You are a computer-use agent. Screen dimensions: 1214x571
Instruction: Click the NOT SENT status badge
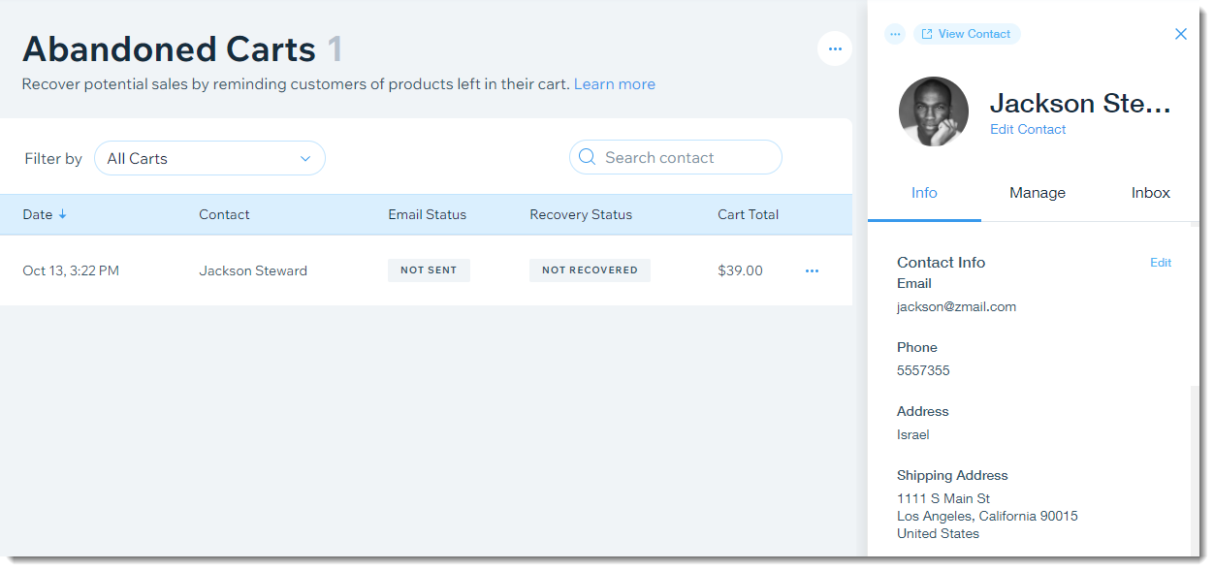pos(429,270)
